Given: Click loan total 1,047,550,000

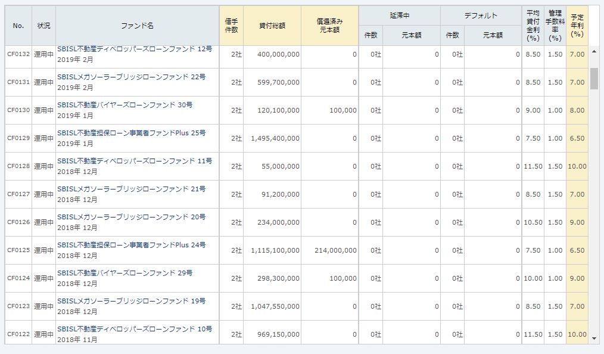Looking at the screenshot, I should (x=275, y=306).
